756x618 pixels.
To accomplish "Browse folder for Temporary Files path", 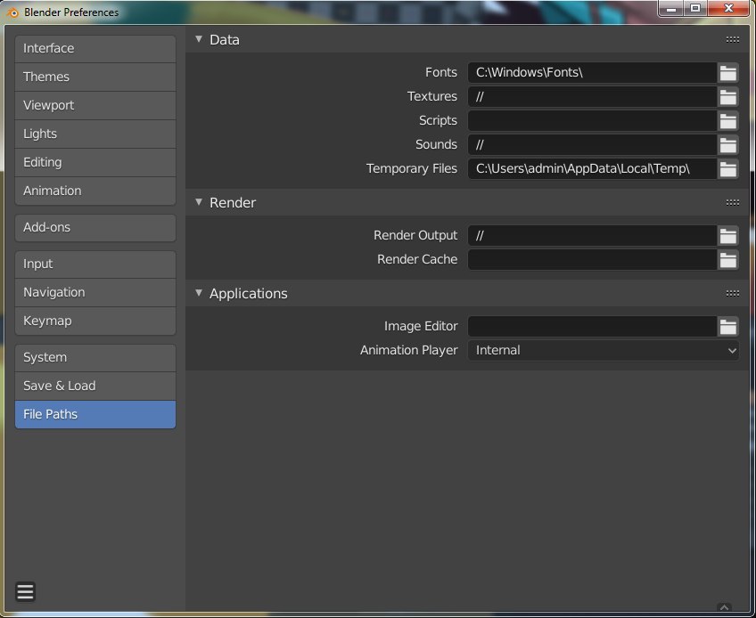I will pyautogui.click(x=728, y=168).
